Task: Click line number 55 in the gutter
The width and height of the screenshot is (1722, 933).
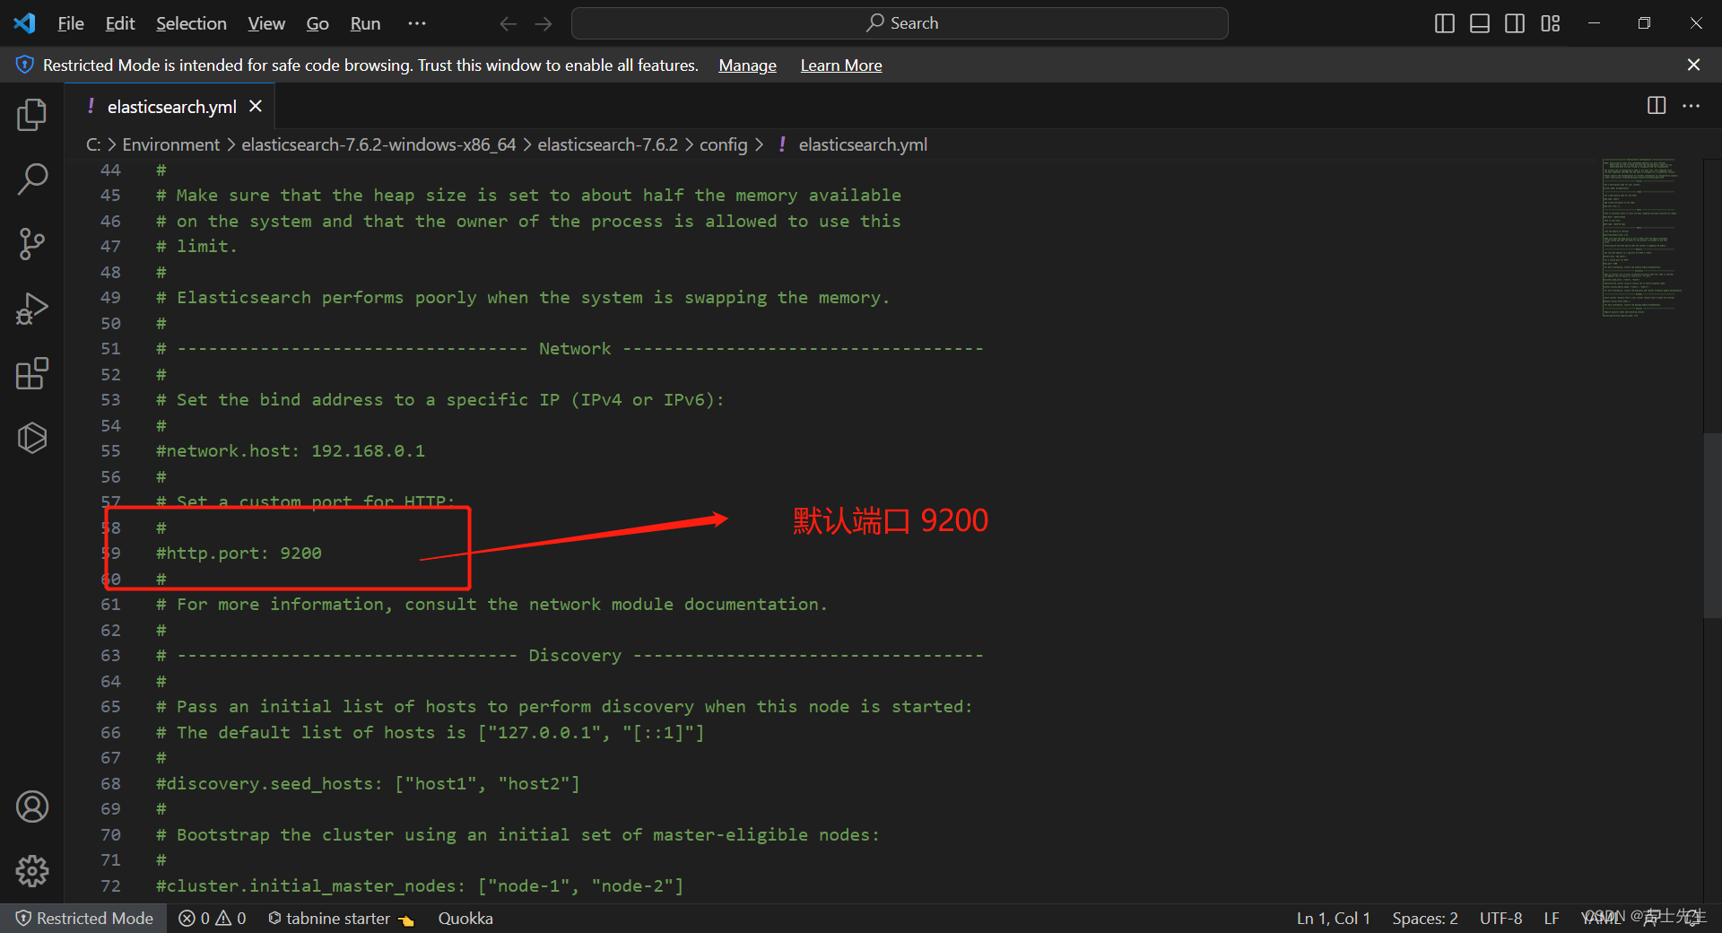Action: (x=110, y=450)
